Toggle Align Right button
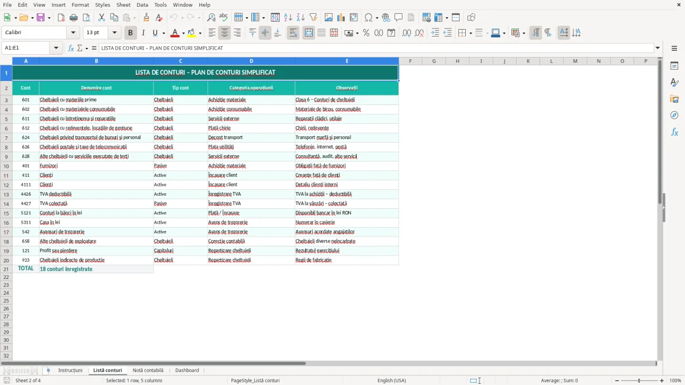Viewport: 685px width, 385px height. coord(237,33)
